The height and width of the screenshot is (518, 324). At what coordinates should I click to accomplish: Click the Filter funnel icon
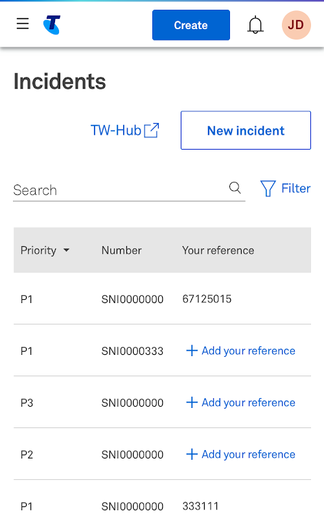tap(268, 188)
